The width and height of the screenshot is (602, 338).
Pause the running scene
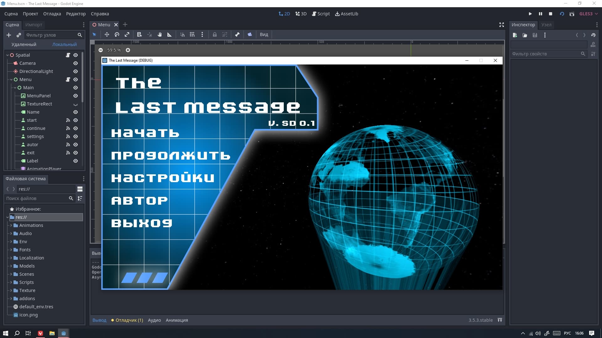coord(541,14)
